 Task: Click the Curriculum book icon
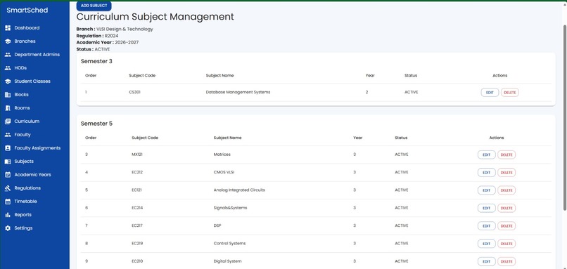pos(8,122)
